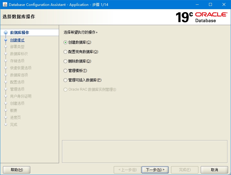This screenshot has height=175, width=231.
Task: Select the 创建数据库 radio button
Action: tap(66, 42)
